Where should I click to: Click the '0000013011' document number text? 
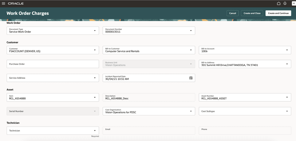point(113,32)
